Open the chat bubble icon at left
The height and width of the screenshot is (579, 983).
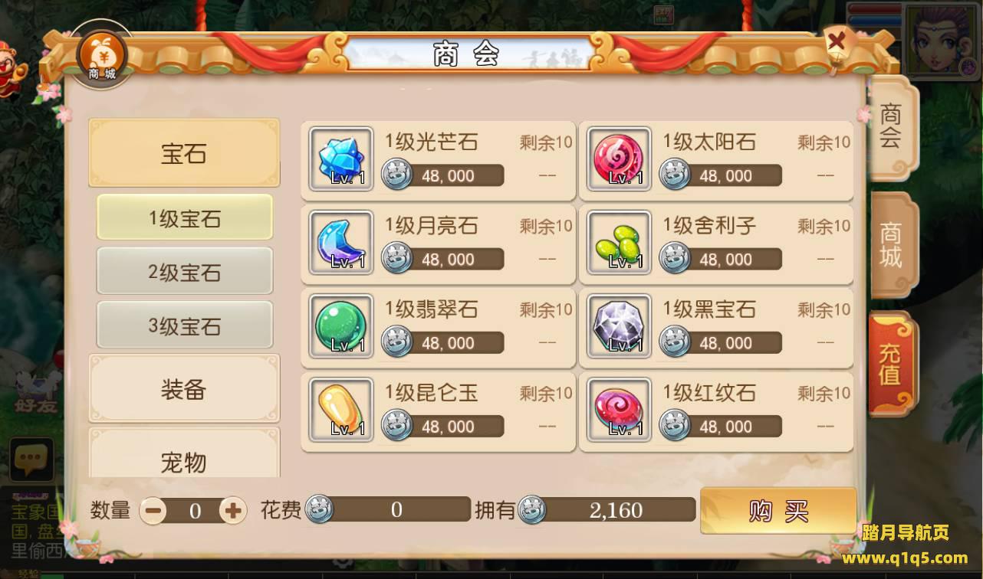[31, 460]
